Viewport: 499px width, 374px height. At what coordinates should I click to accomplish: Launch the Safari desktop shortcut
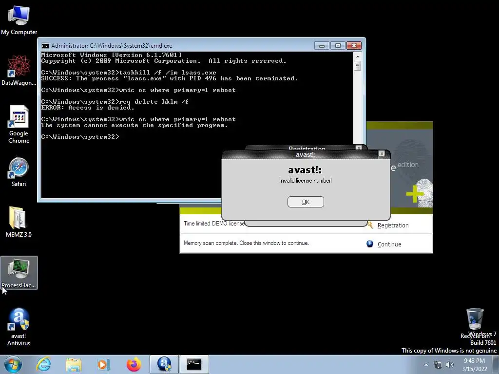click(19, 172)
